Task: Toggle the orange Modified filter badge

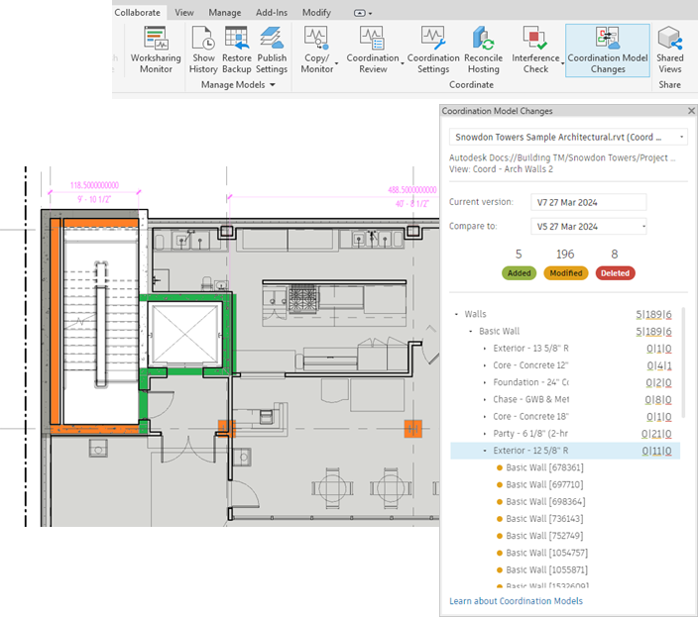Action: (x=565, y=273)
